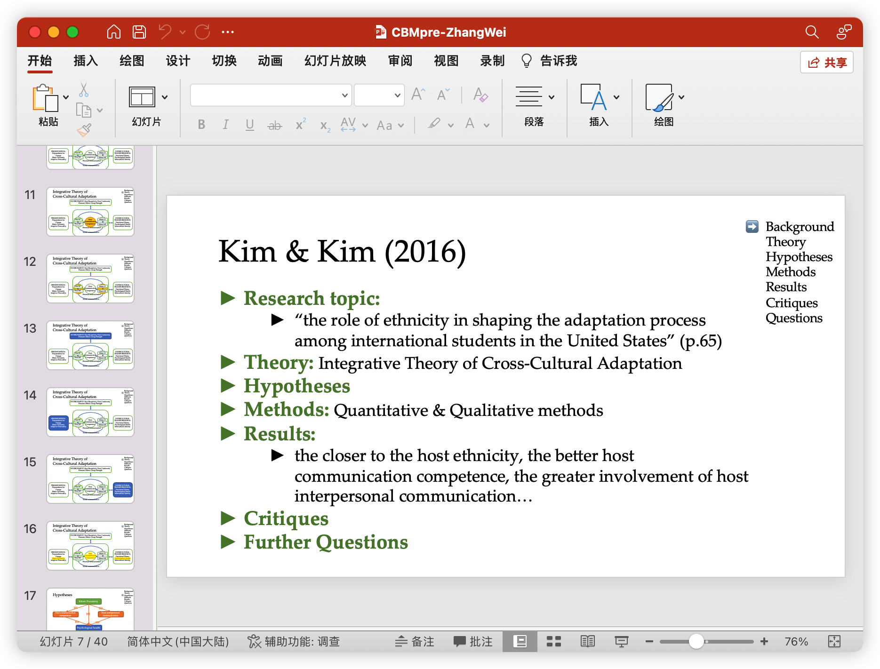
Task: Click the slide title Kim & Kim (2016)
Action: coord(342,251)
